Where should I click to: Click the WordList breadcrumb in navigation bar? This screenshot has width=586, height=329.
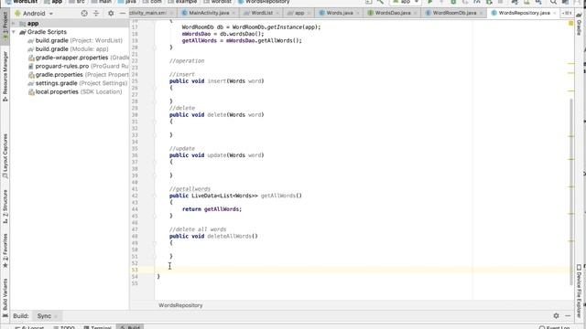tap(21, 2)
